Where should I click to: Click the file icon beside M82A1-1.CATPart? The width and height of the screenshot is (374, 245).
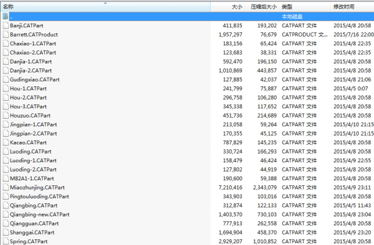point(6,178)
